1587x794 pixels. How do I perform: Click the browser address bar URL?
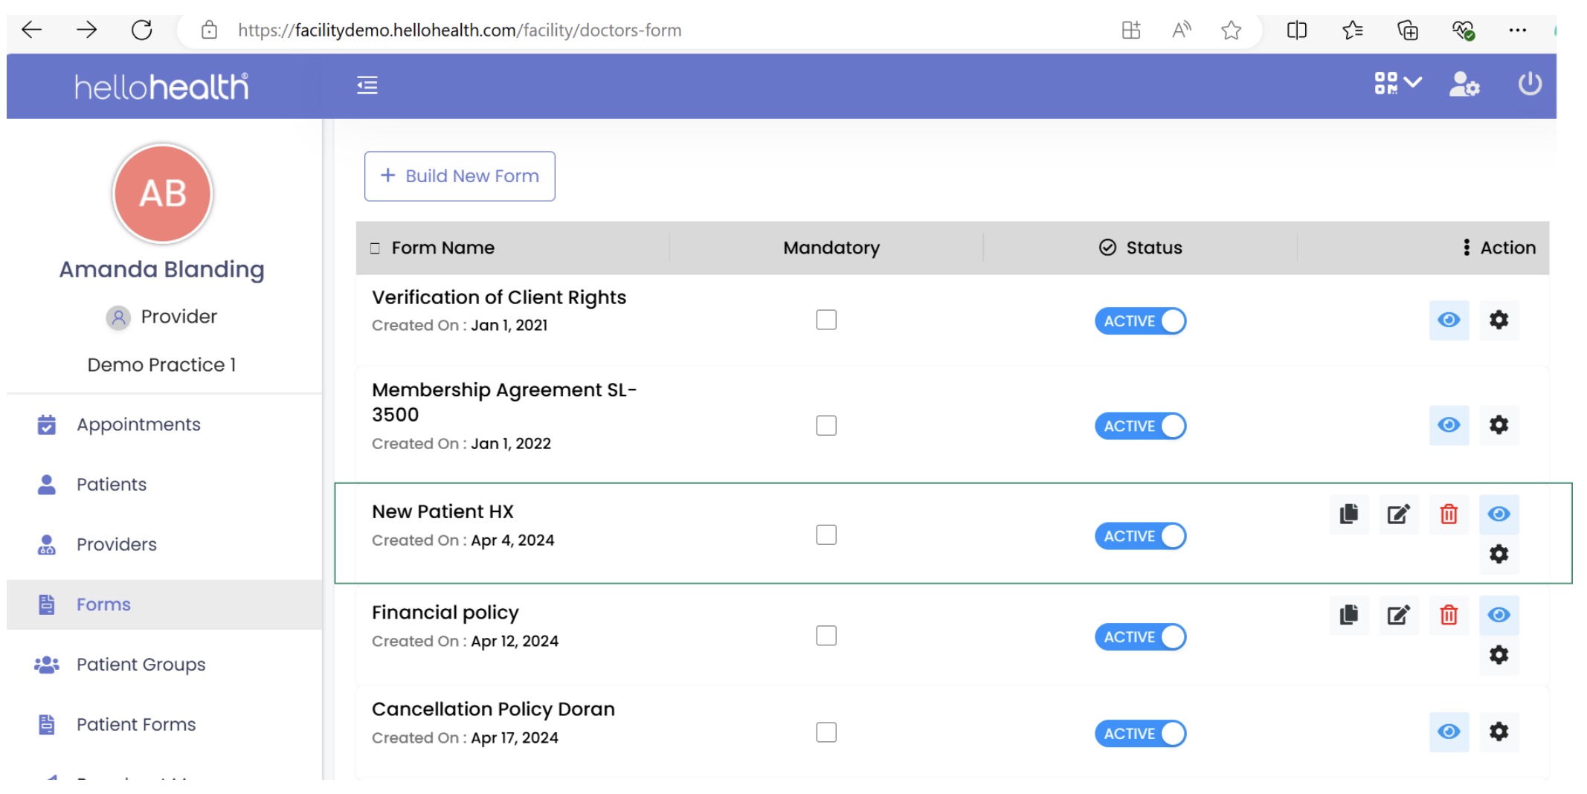tap(459, 30)
